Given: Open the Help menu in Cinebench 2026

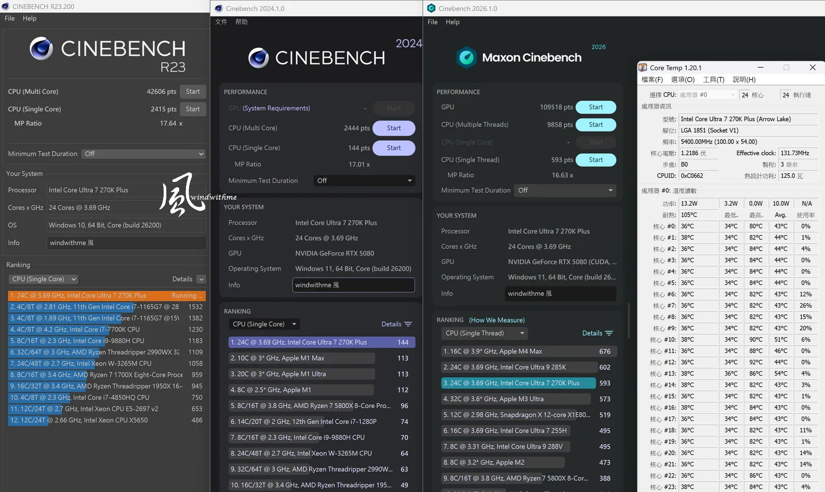Looking at the screenshot, I should pyautogui.click(x=453, y=22).
